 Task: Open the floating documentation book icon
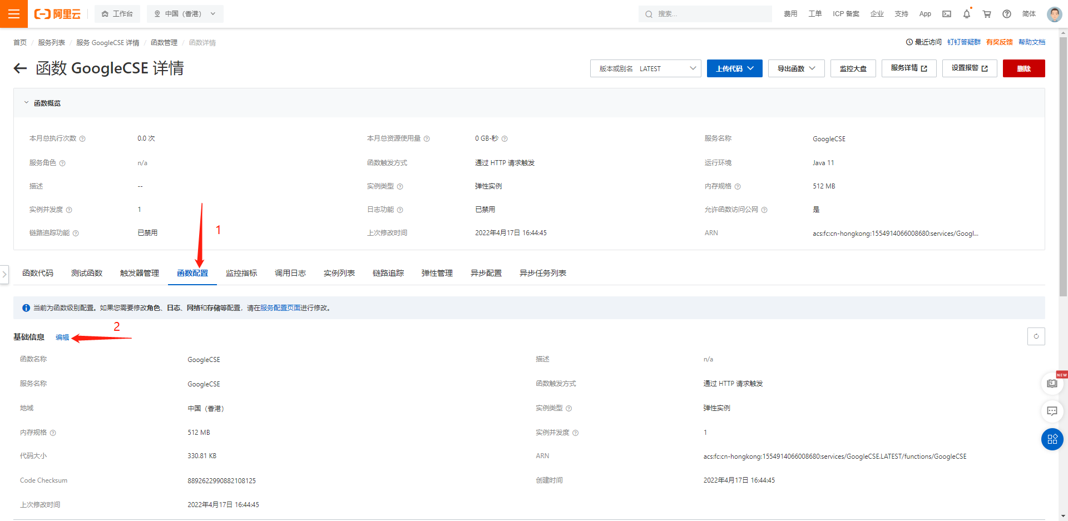point(1052,384)
